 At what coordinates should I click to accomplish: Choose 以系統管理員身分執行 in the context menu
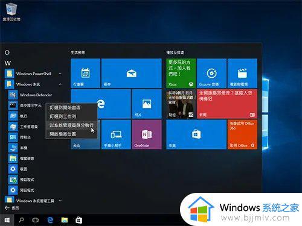[71, 125]
